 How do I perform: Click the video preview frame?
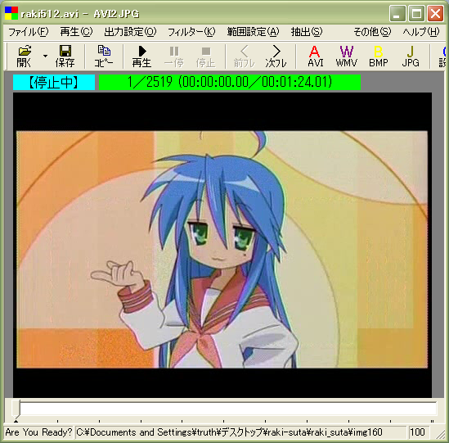[222, 245]
